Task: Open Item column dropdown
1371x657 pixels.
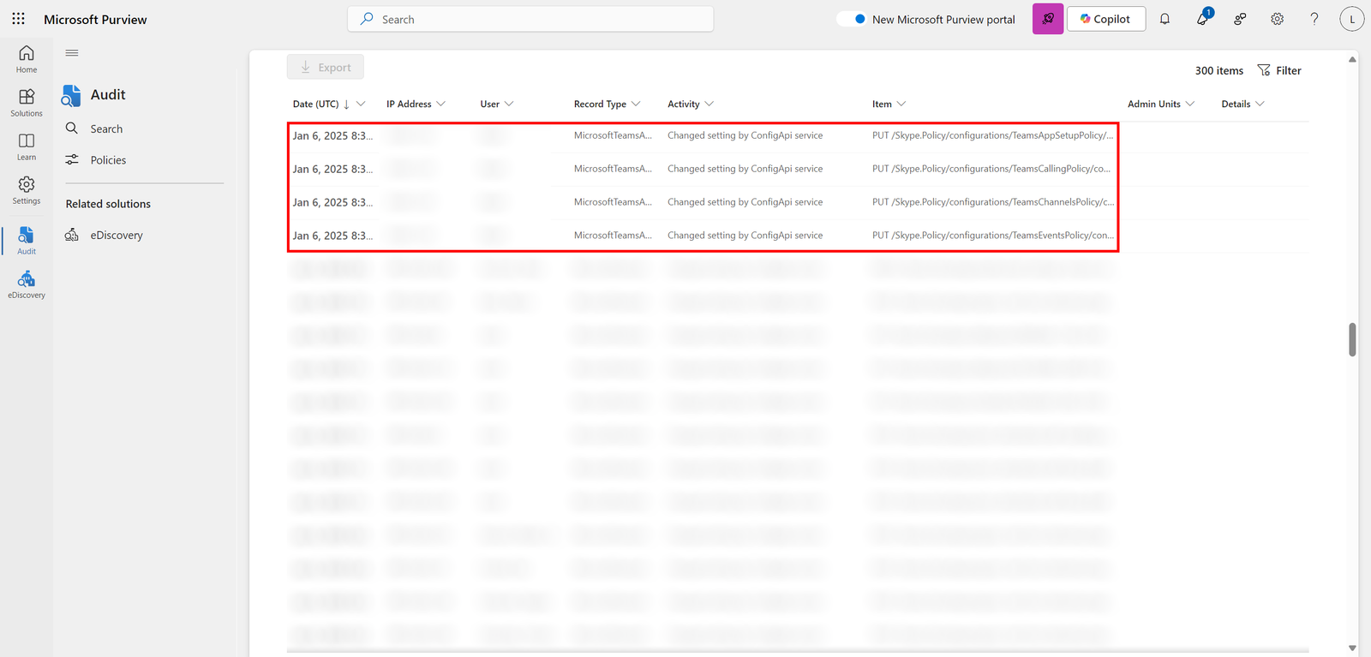Action: [x=901, y=104]
